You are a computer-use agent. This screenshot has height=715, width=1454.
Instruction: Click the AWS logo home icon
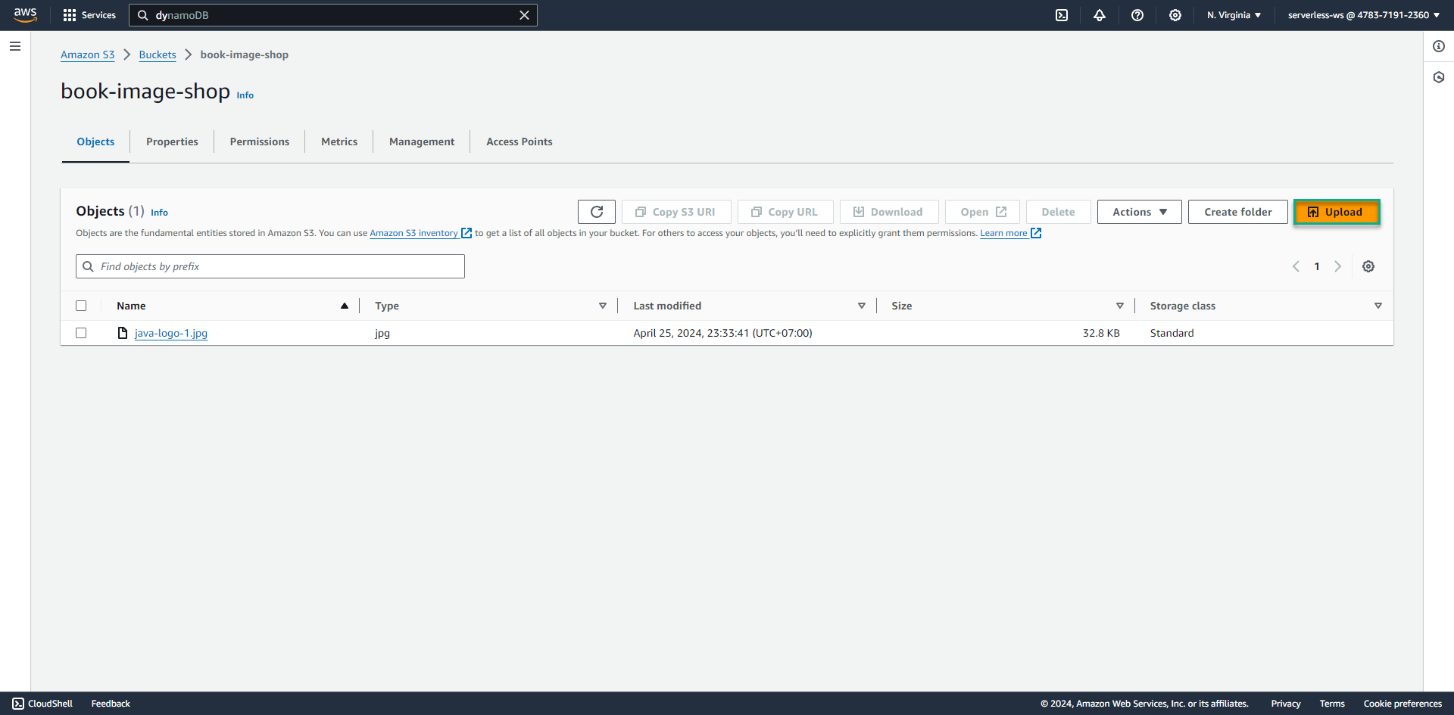[25, 15]
